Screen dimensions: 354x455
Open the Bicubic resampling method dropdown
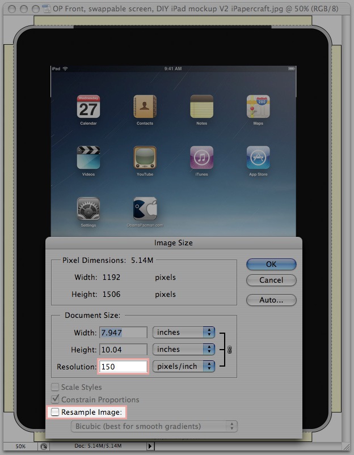(x=154, y=426)
